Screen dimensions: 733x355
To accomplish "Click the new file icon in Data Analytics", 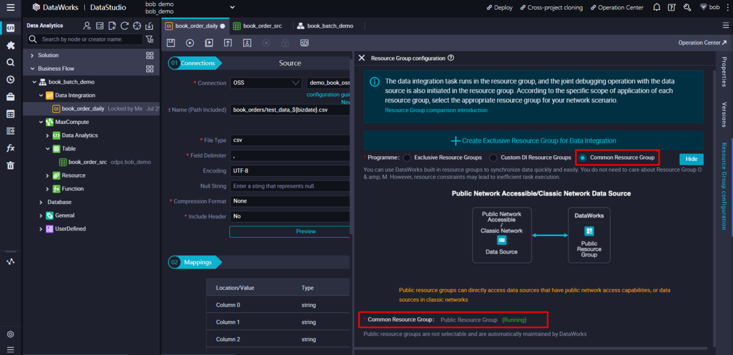I will 112,26.
